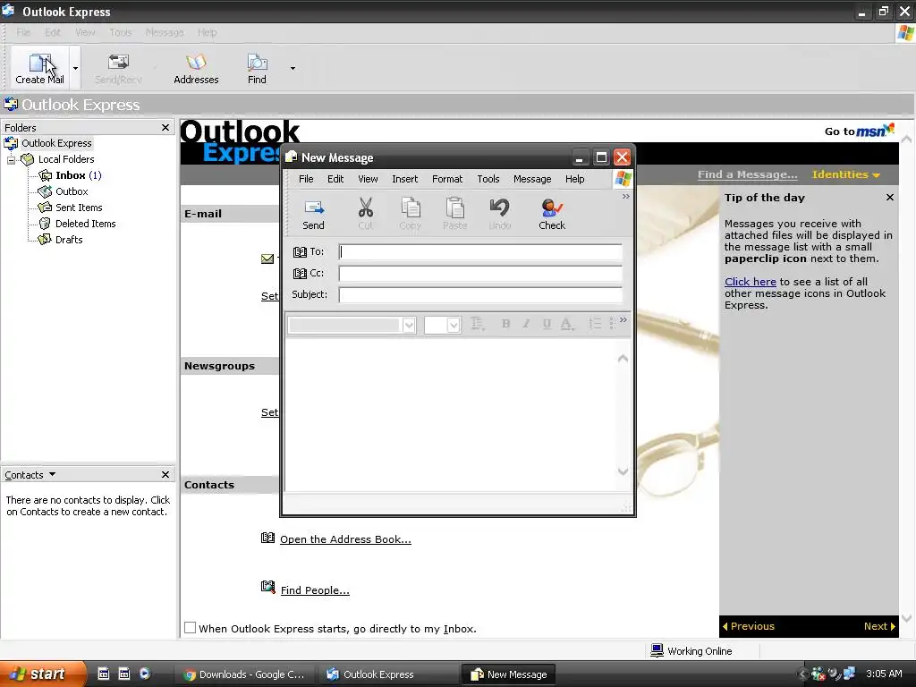Click in the Subject field
Screen dimensions: 916x687
click(x=480, y=294)
